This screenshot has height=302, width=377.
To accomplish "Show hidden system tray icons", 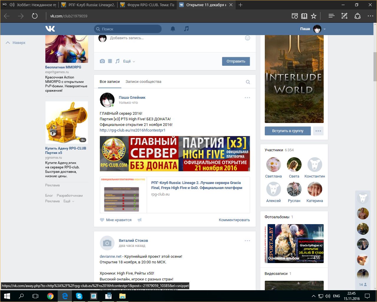I will click(313, 296).
